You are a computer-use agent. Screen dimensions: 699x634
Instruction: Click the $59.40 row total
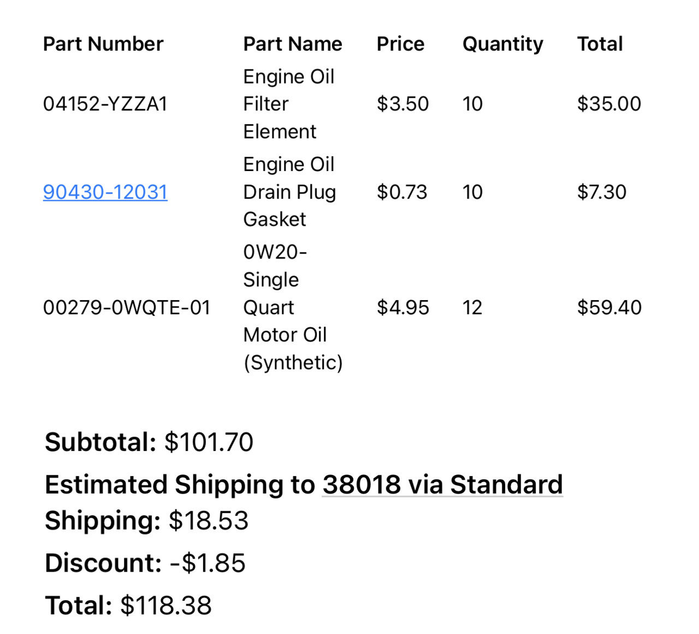[609, 308]
